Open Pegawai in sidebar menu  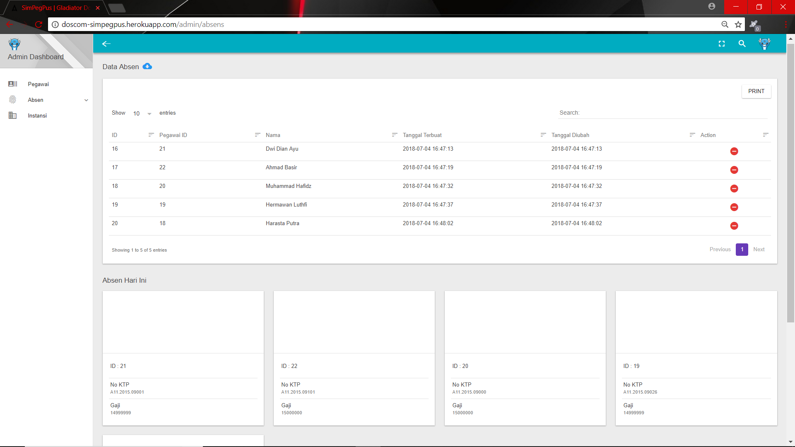point(38,84)
